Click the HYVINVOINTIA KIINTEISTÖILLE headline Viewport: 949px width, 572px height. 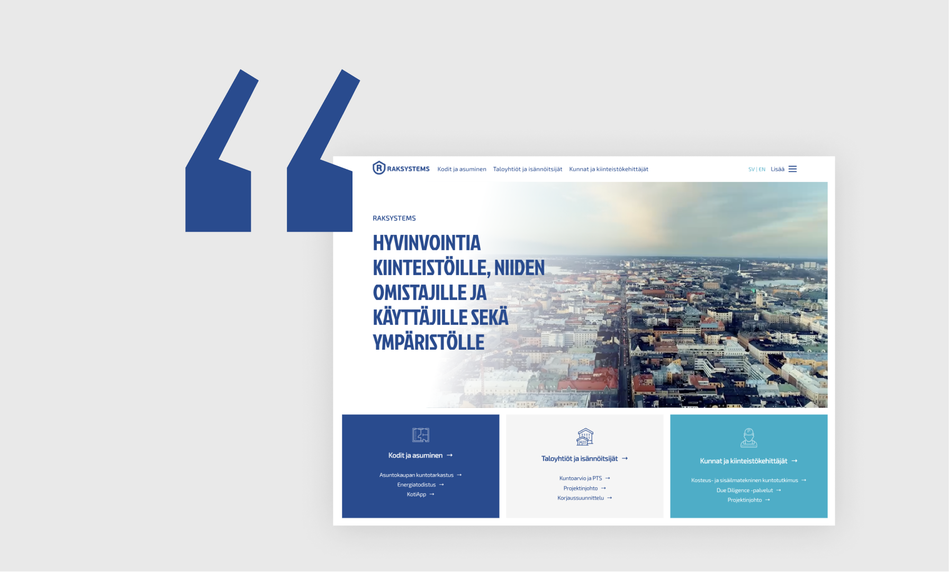[x=458, y=293]
